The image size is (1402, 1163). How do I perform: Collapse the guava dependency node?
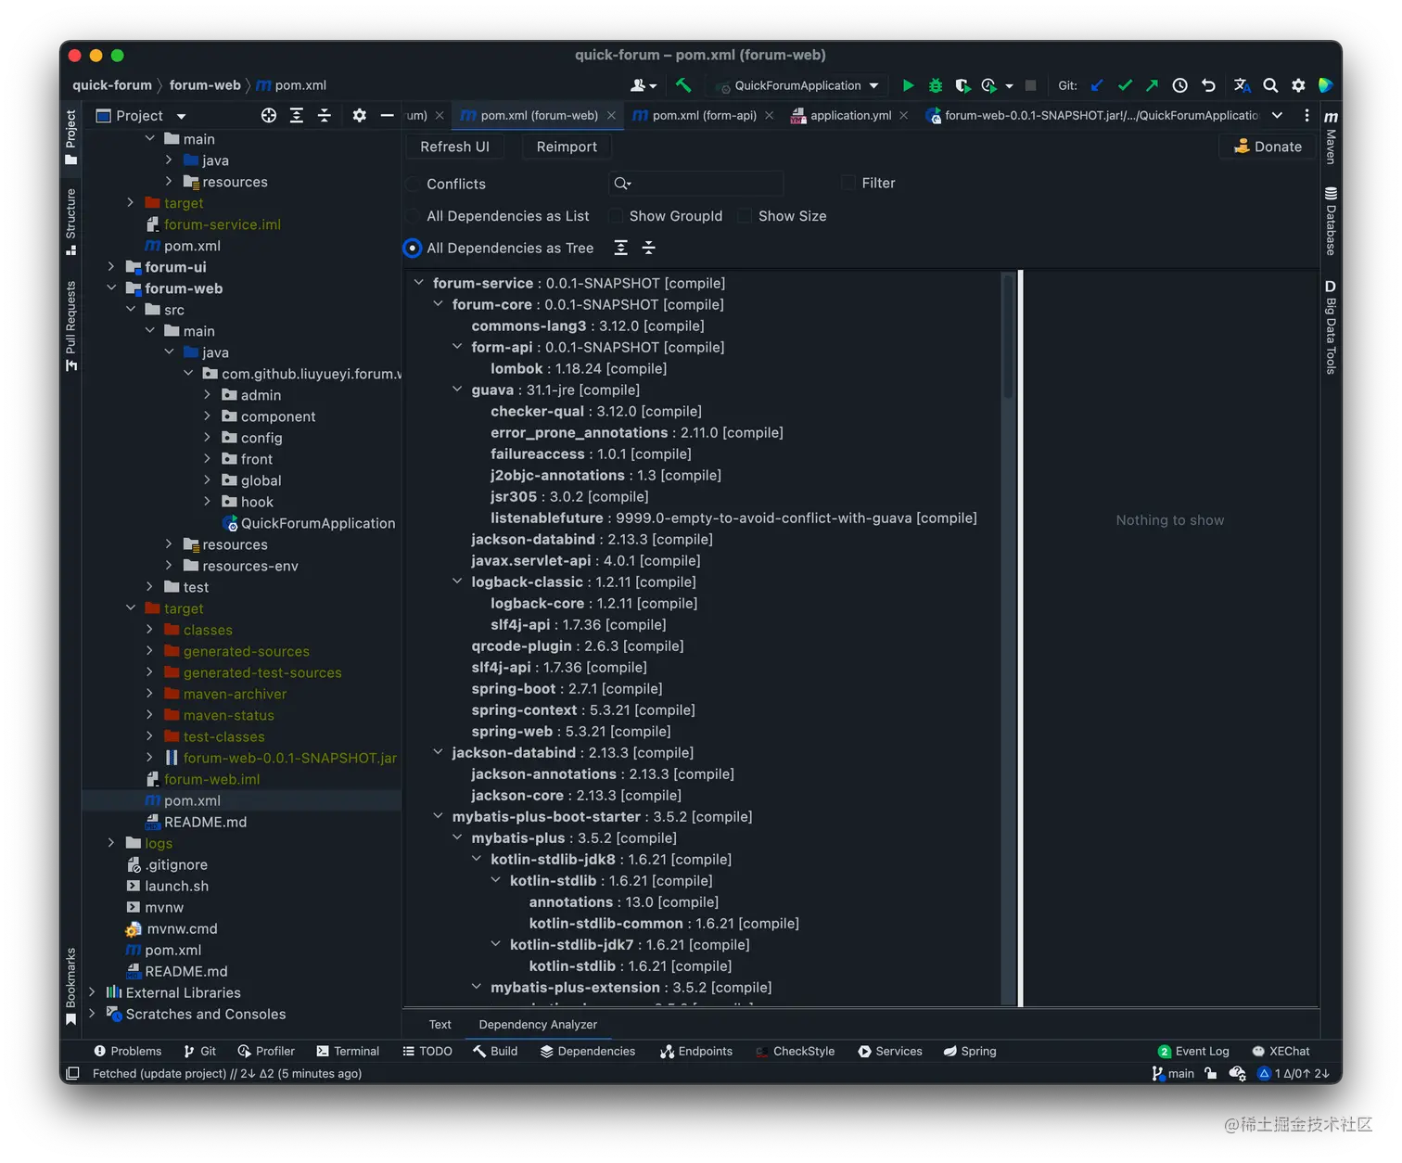click(457, 390)
